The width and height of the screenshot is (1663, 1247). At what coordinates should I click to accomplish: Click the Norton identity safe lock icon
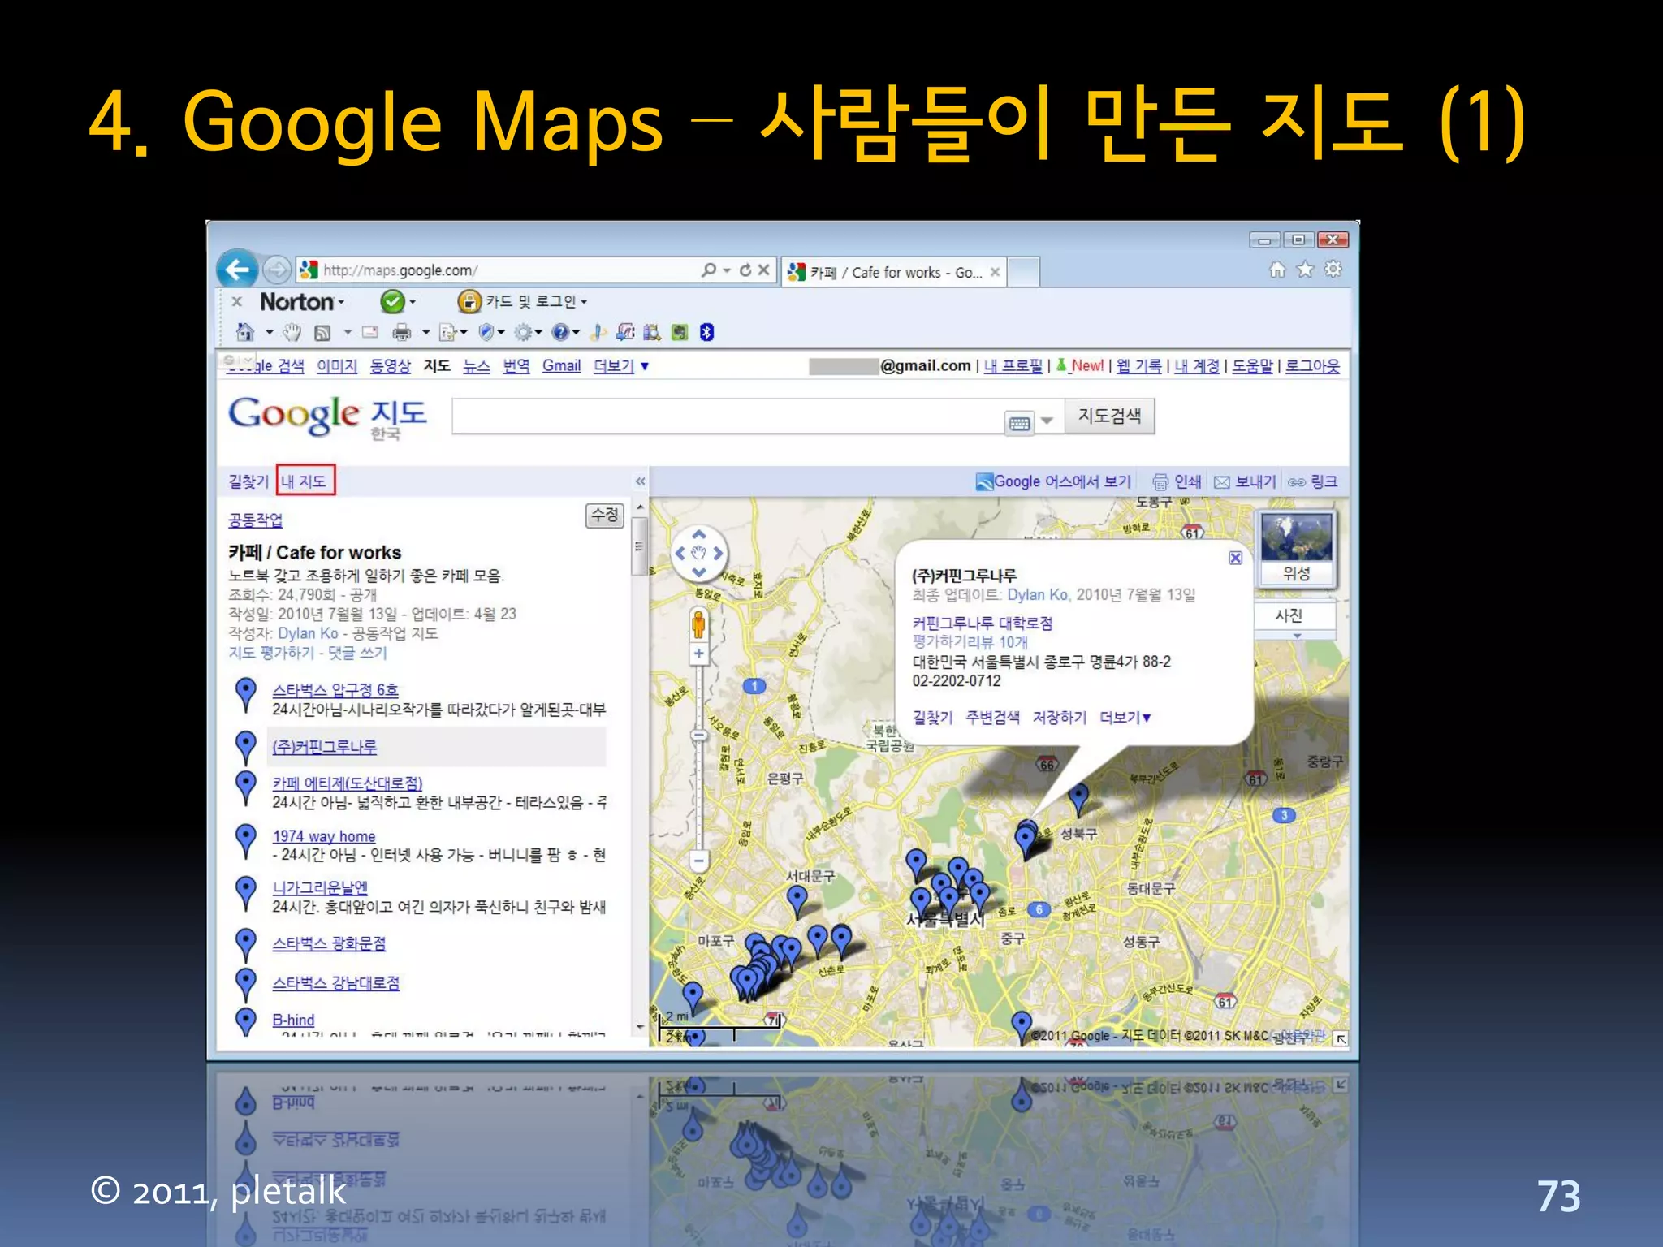pyautogui.click(x=469, y=302)
